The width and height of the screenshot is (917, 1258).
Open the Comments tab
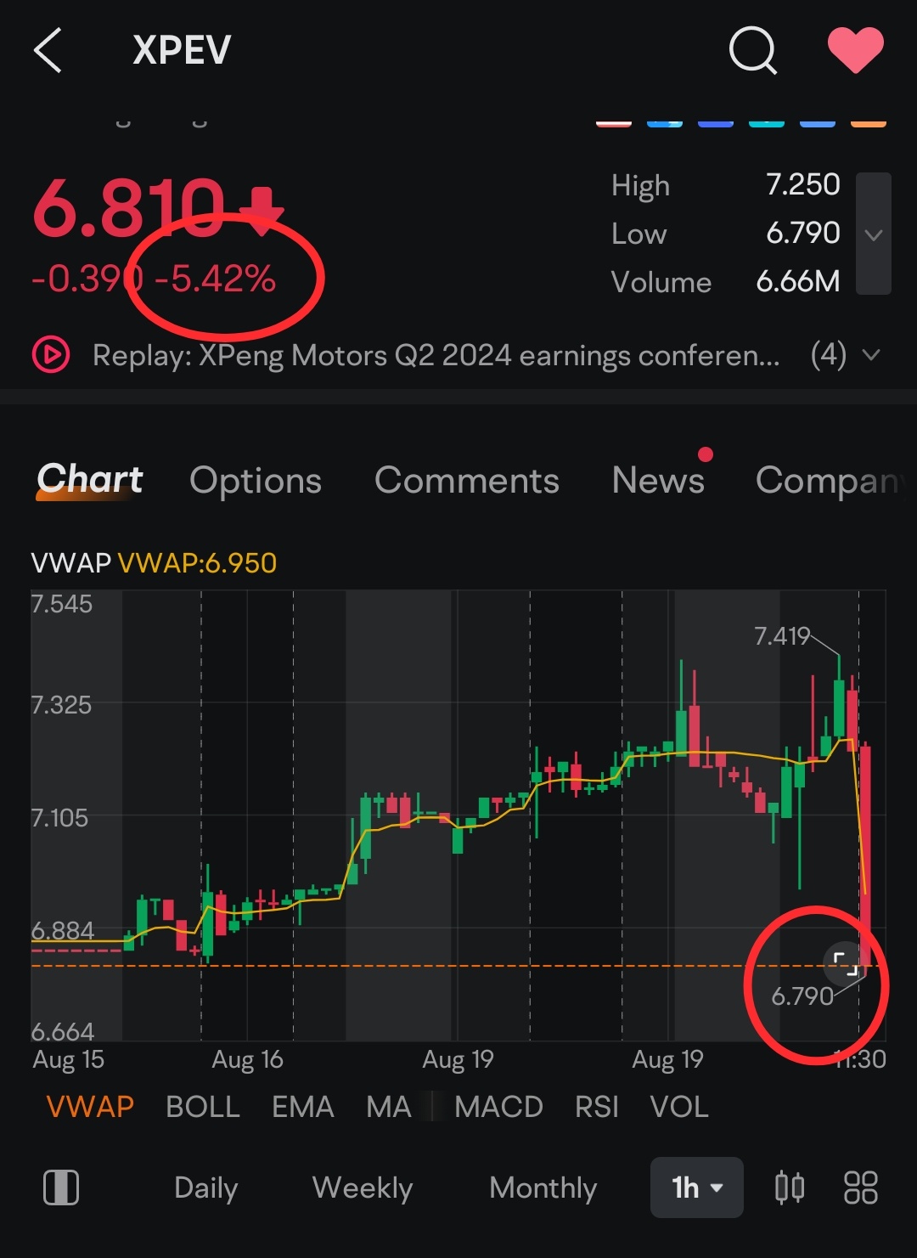(467, 481)
